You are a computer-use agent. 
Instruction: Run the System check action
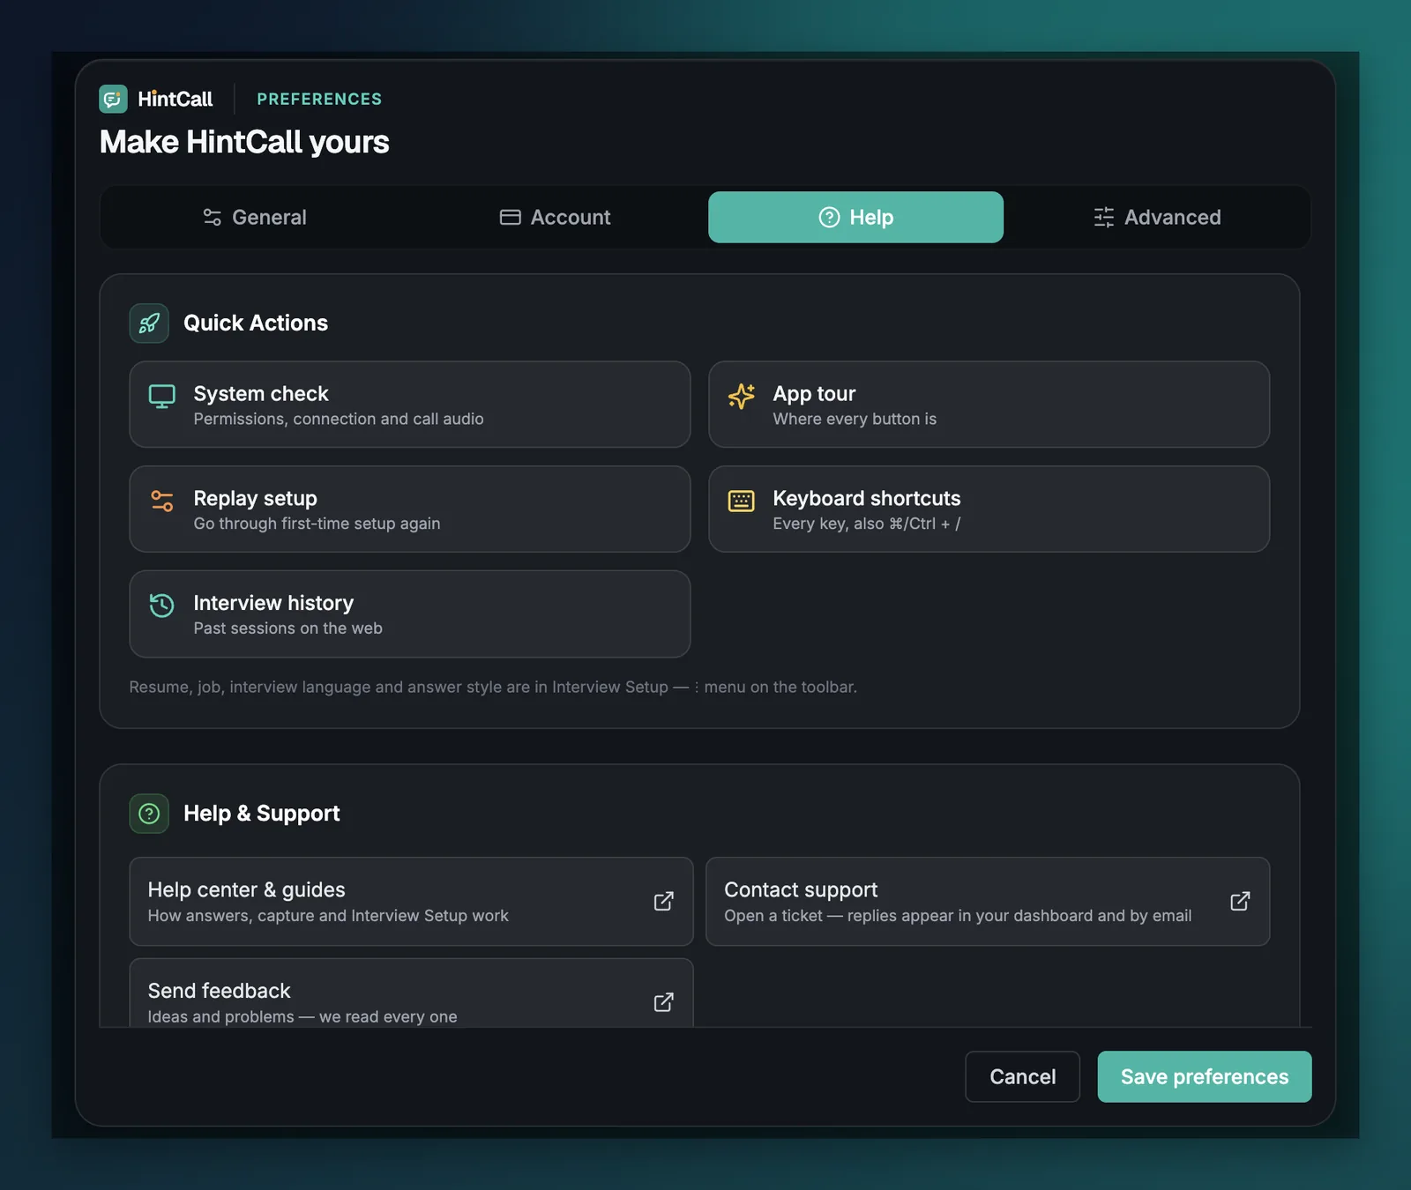point(410,405)
